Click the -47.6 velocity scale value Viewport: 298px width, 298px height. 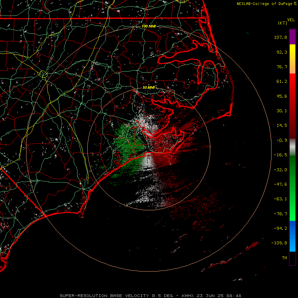point(280,184)
